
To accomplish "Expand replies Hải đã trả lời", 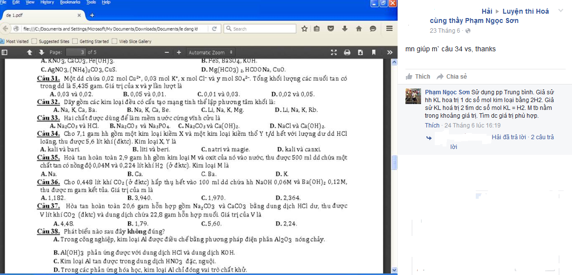I will [509, 137].
